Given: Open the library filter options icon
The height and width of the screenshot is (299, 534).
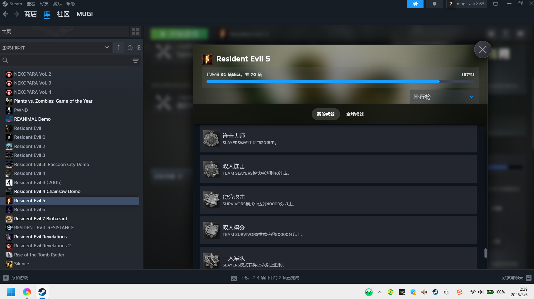Looking at the screenshot, I should click(136, 61).
